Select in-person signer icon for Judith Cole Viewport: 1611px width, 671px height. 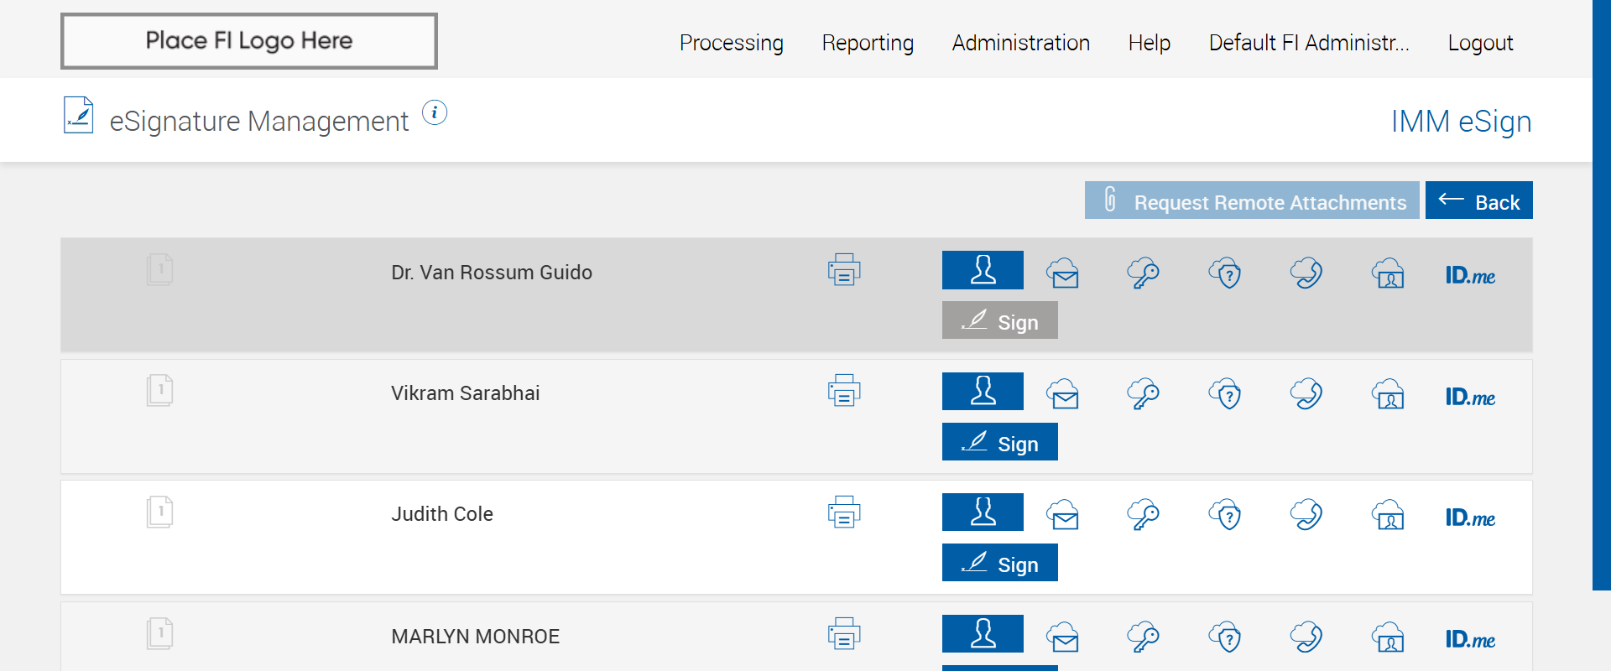[x=983, y=512]
